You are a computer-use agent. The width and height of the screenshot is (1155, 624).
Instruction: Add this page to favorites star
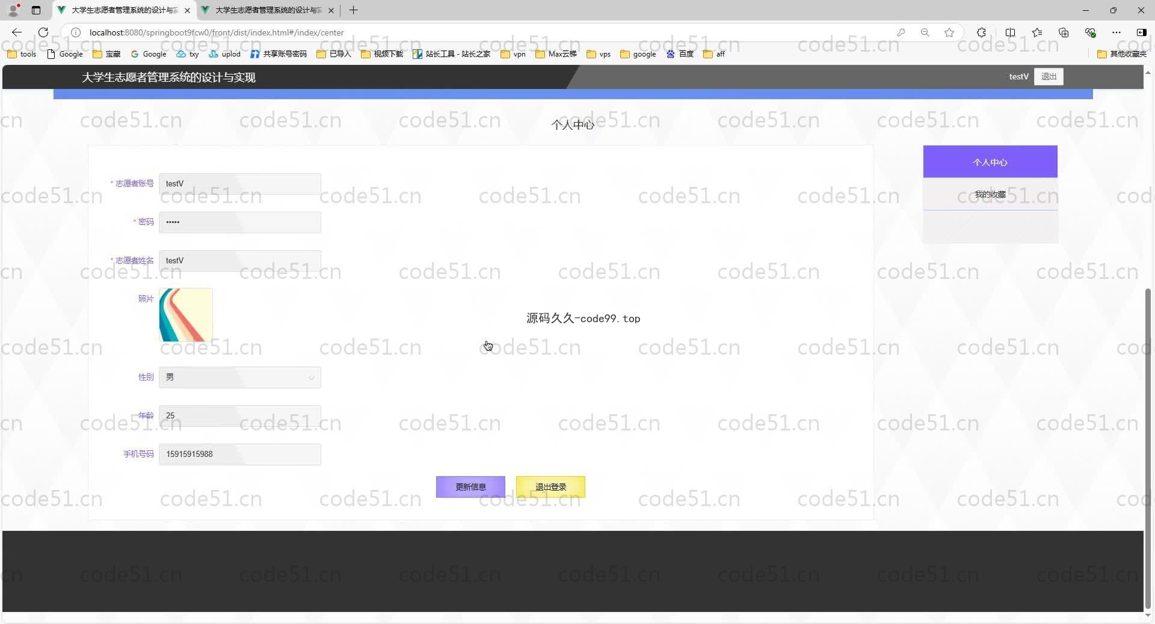coord(949,32)
